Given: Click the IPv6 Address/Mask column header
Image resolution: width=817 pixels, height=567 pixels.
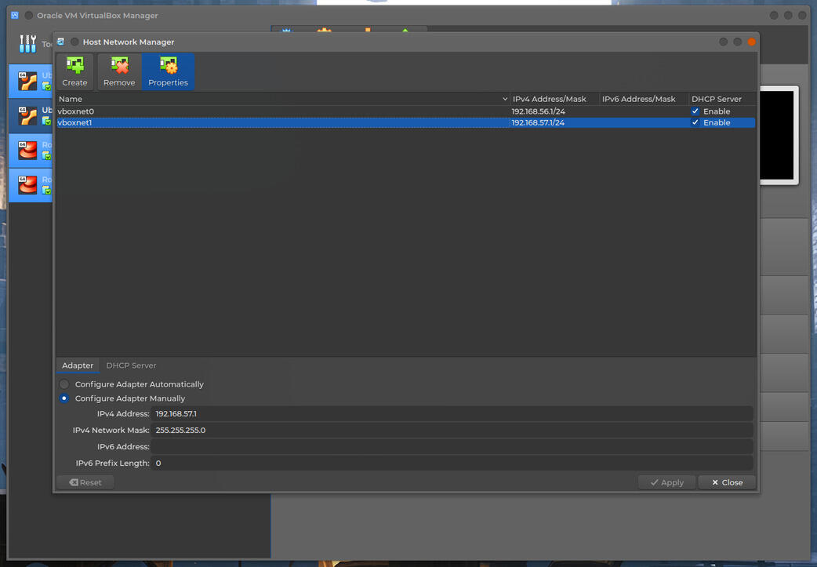Looking at the screenshot, I should coord(644,99).
